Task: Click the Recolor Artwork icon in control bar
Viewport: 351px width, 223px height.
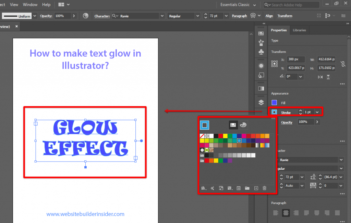Action: click(x=85, y=16)
